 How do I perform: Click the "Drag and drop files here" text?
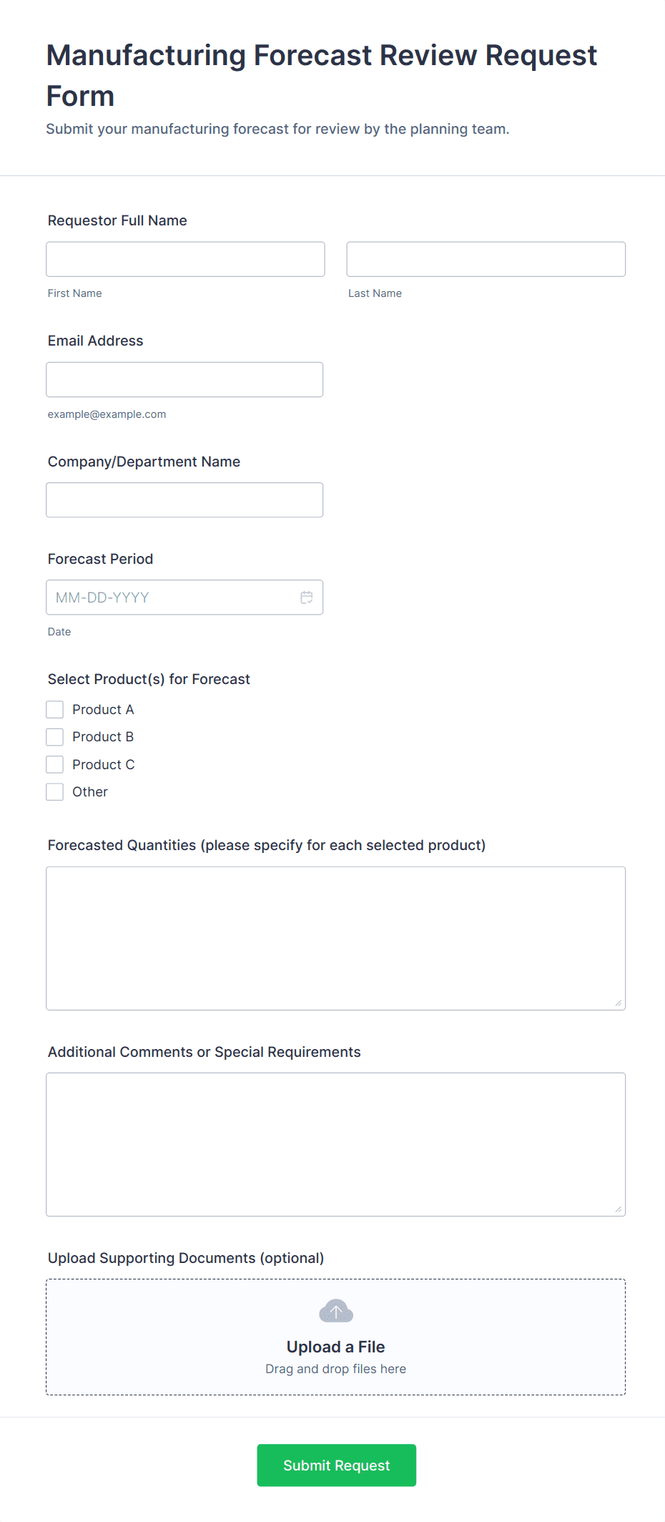coord(335,1369)
